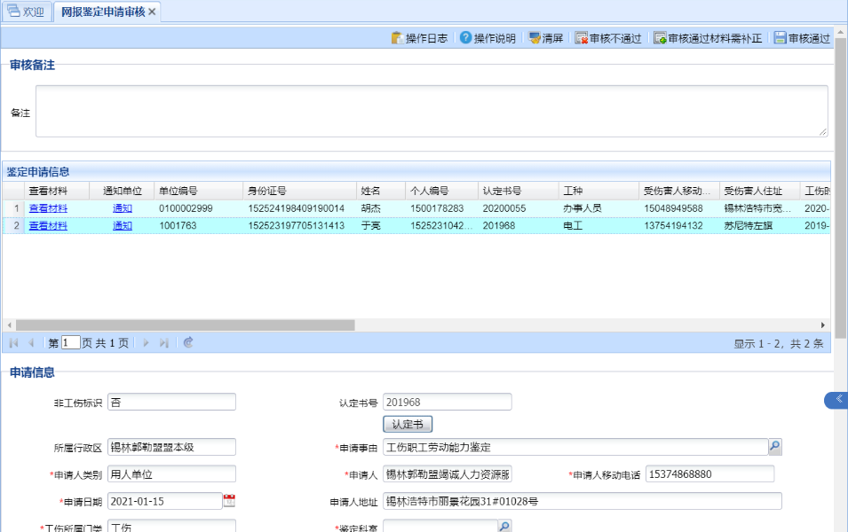Click the page number input box
This screenshot has height=532, width=848.
coord(70,343)
